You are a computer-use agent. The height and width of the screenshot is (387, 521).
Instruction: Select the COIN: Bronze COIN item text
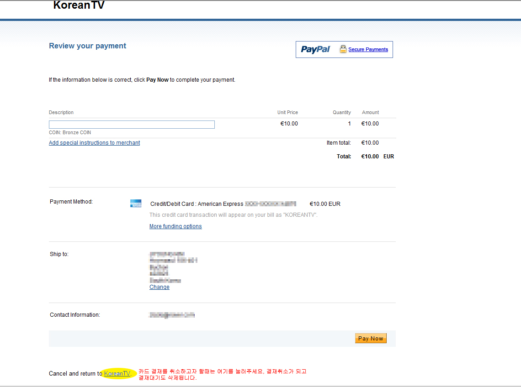point(70,133)
